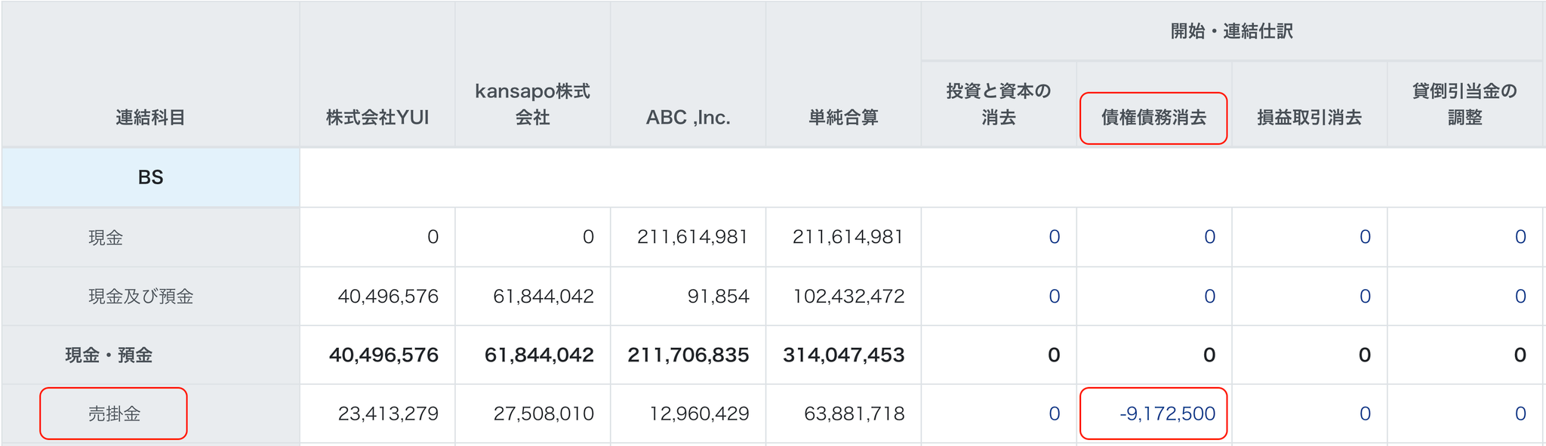1546x446 pixels.
Task: Click the BS section row label
Action: coord(150,177)
